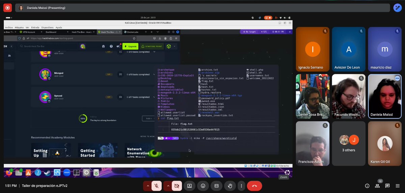The height and width of the screenshot is (193, 405).
Task: Start presenting your screen
Action: 190,186
